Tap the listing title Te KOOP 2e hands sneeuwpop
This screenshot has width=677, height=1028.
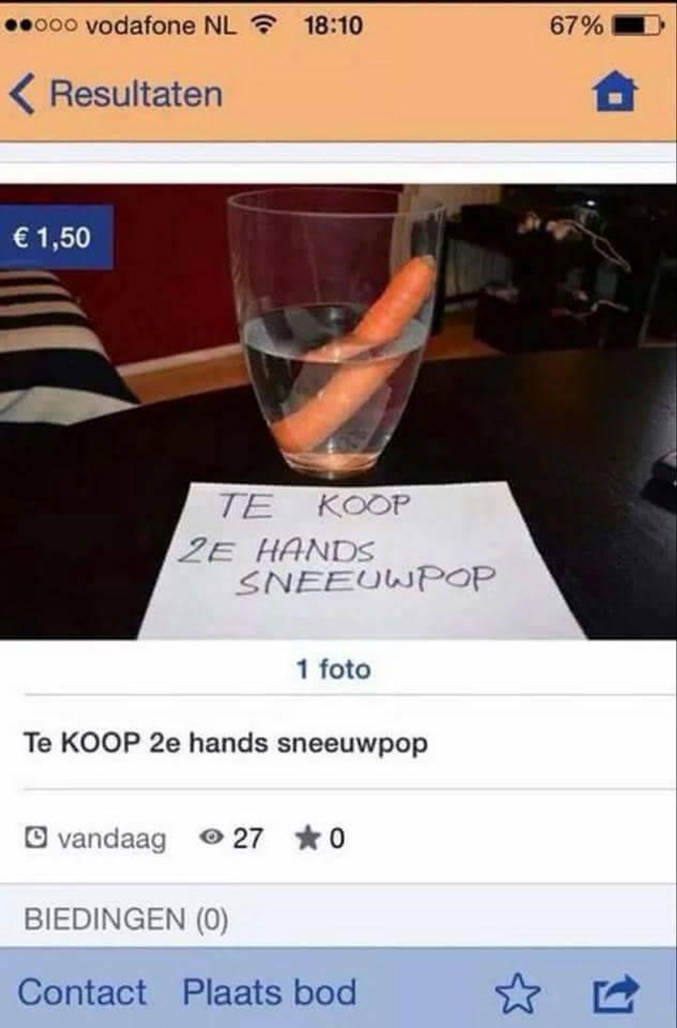(226, 743)
